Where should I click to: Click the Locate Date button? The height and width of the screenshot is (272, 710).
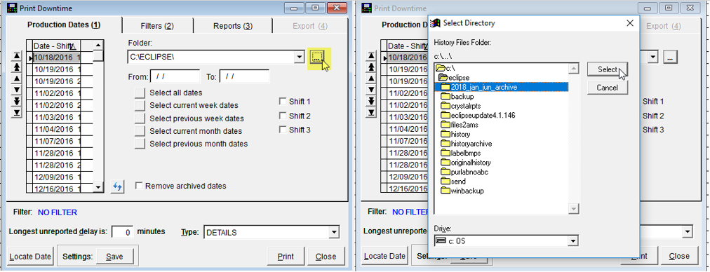[30, 256]
